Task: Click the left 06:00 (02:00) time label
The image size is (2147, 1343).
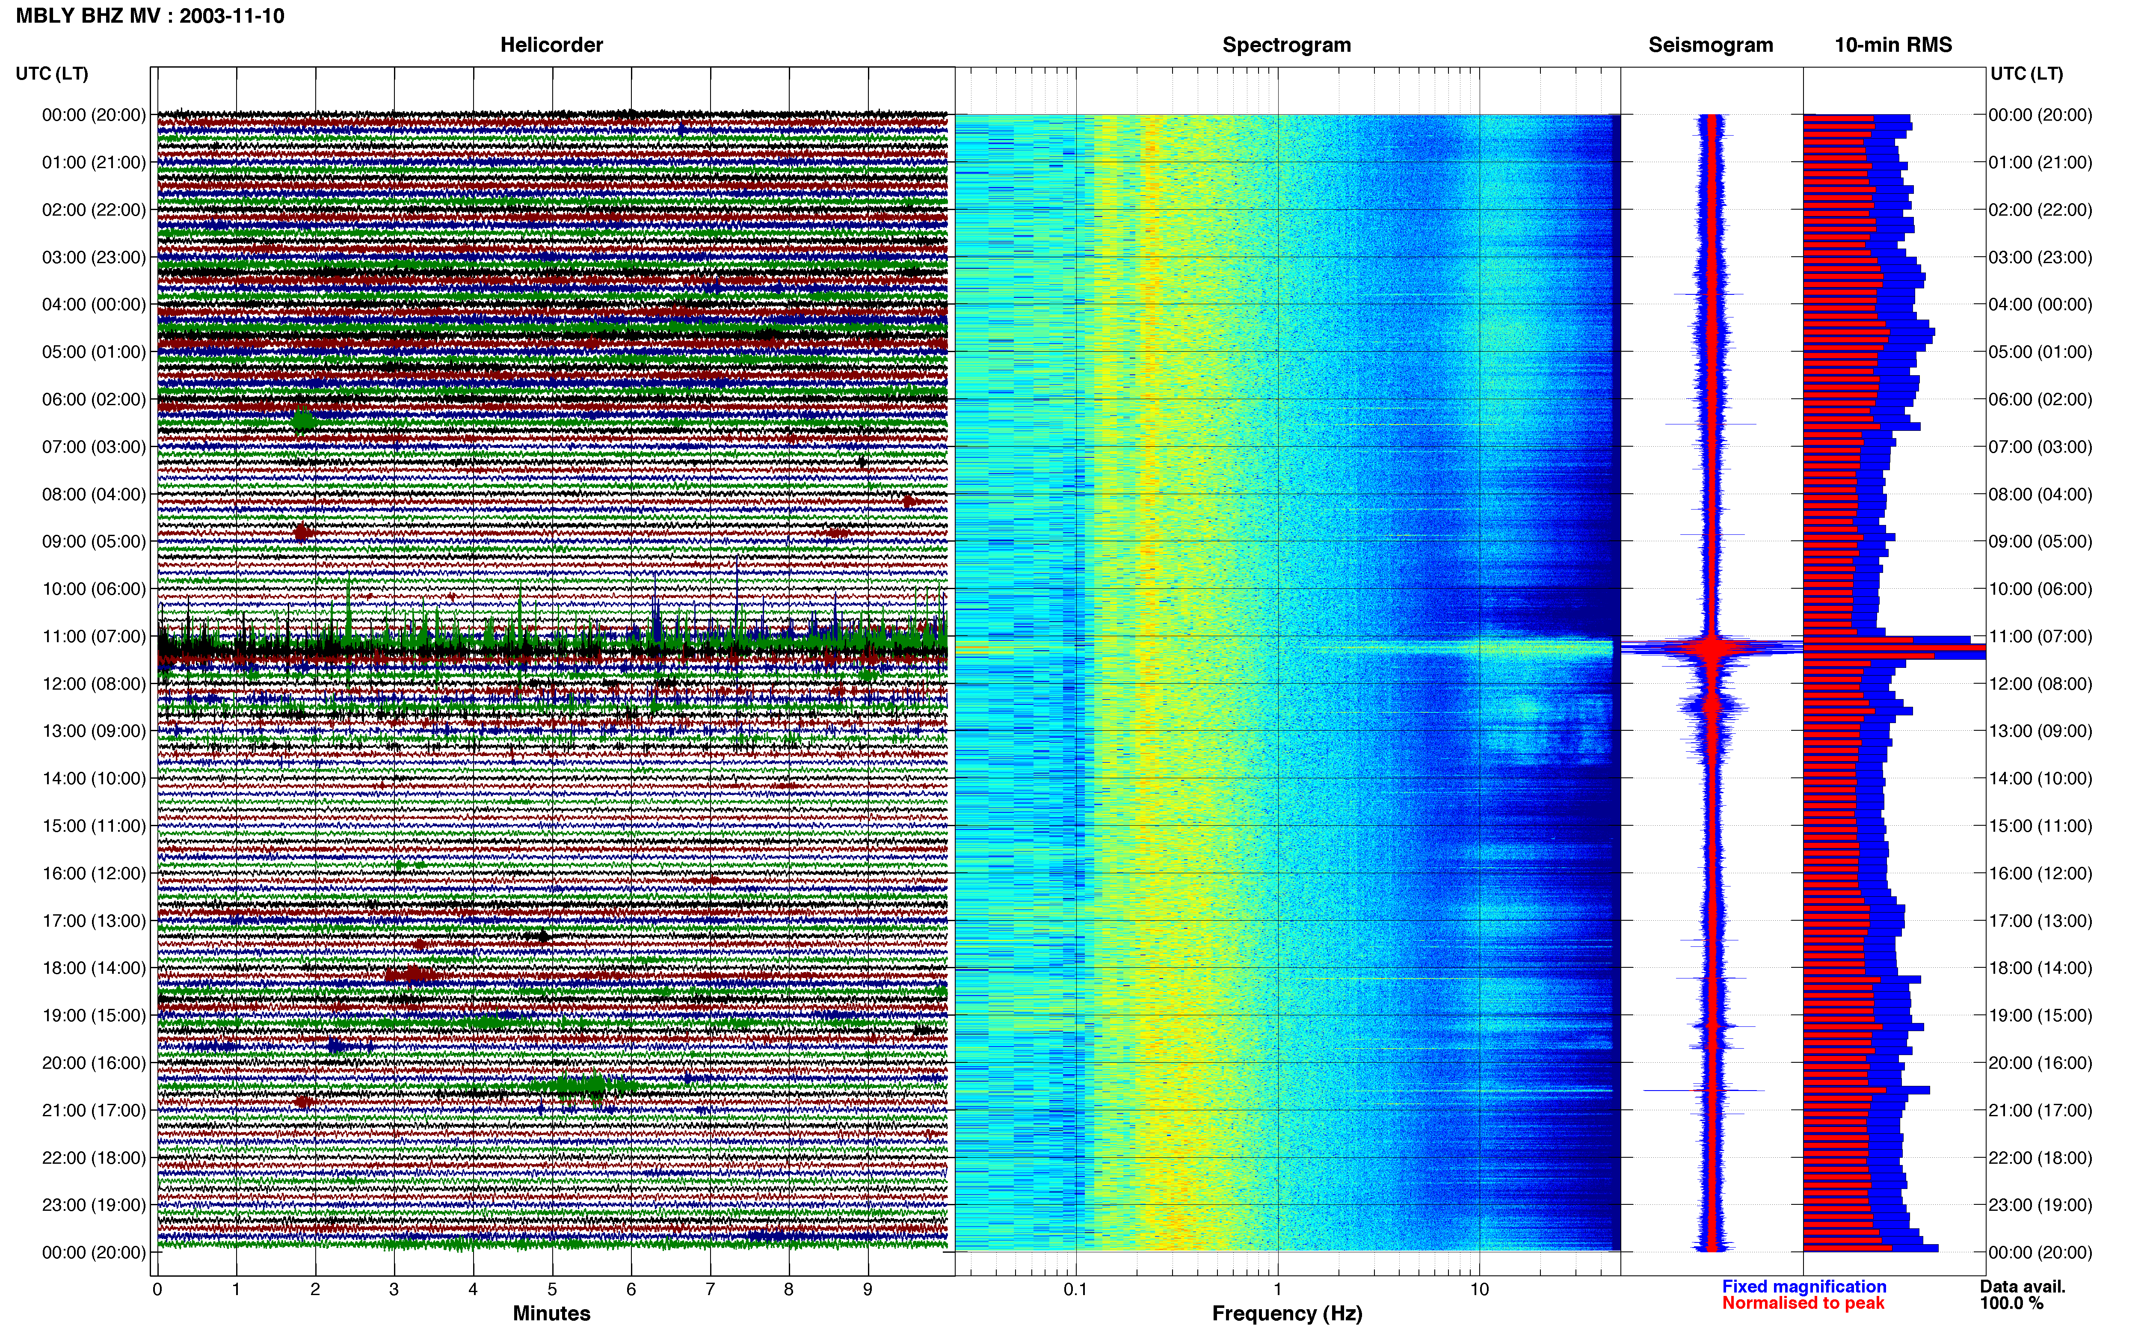Action: [x=94, y=400]
